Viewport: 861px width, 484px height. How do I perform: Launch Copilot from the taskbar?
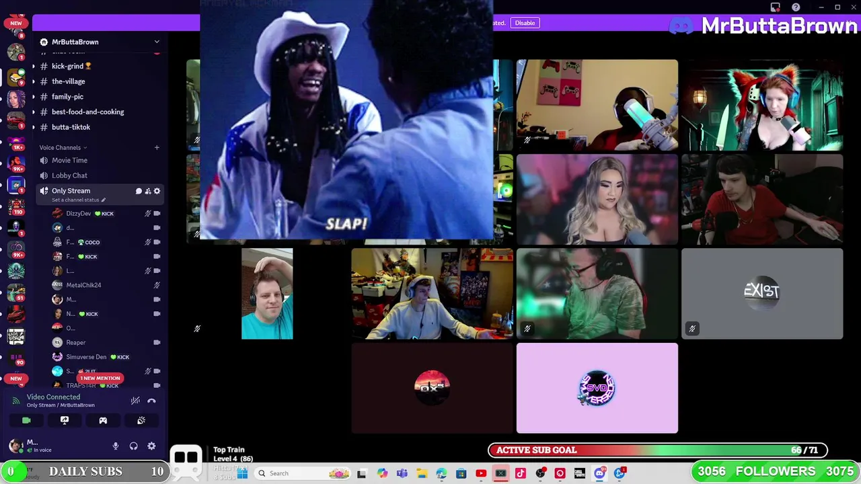click(382, 473)
